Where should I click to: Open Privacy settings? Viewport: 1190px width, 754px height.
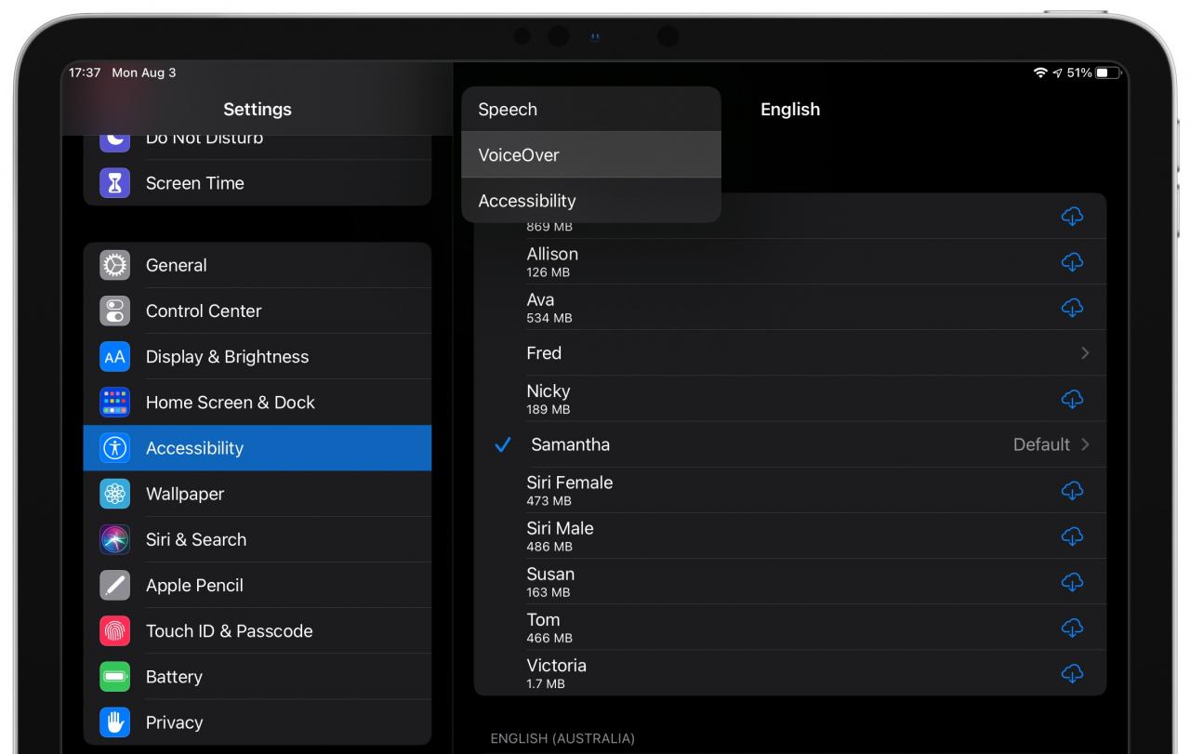(x=258, y=722)
